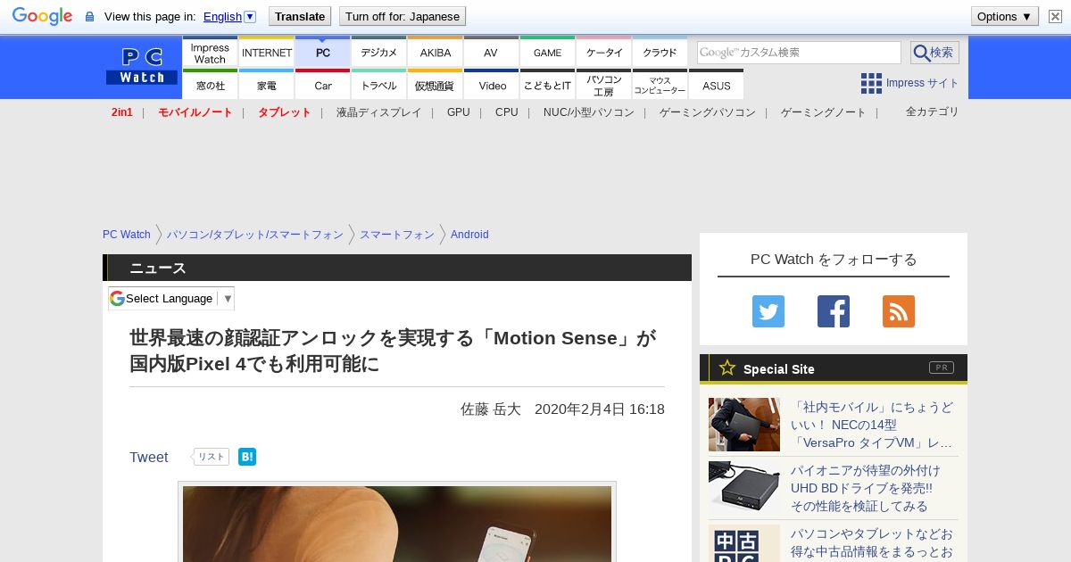
Task: Close the Google translate bar
Action: click(1056, 16)
